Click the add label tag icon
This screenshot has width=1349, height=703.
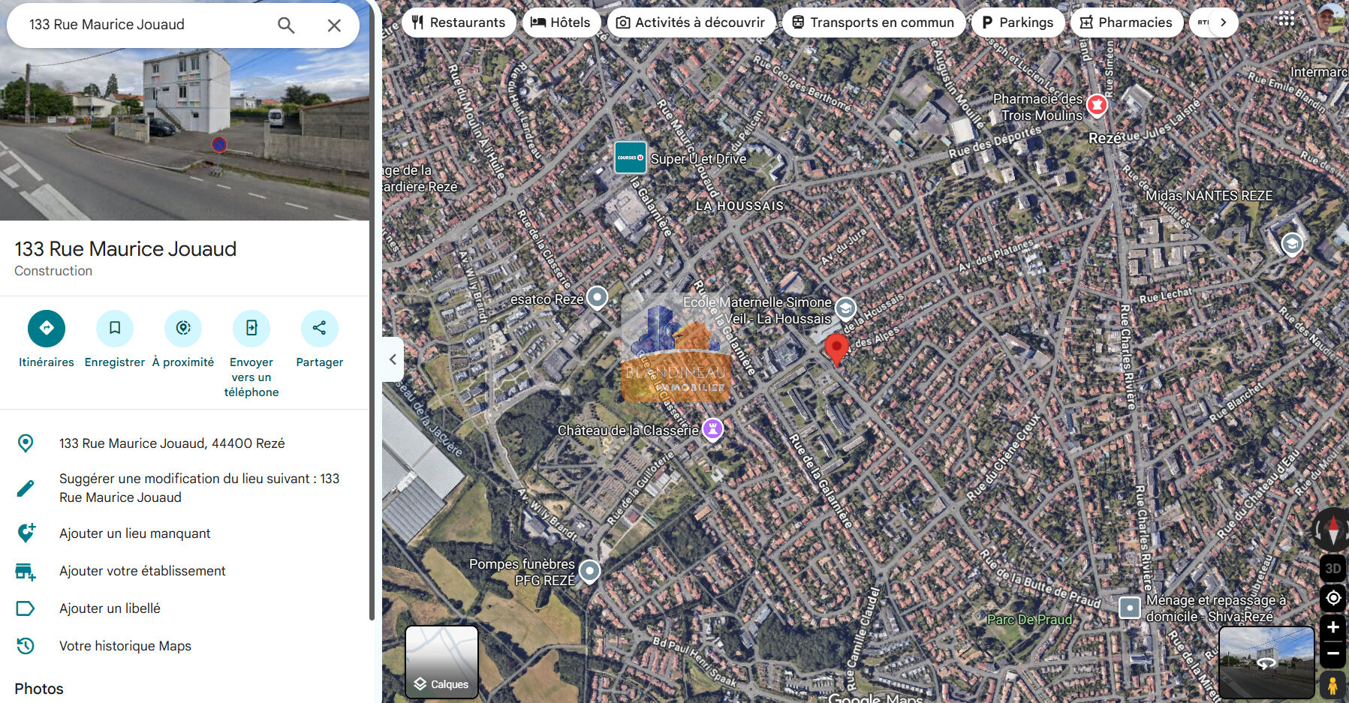click(26, 608)
